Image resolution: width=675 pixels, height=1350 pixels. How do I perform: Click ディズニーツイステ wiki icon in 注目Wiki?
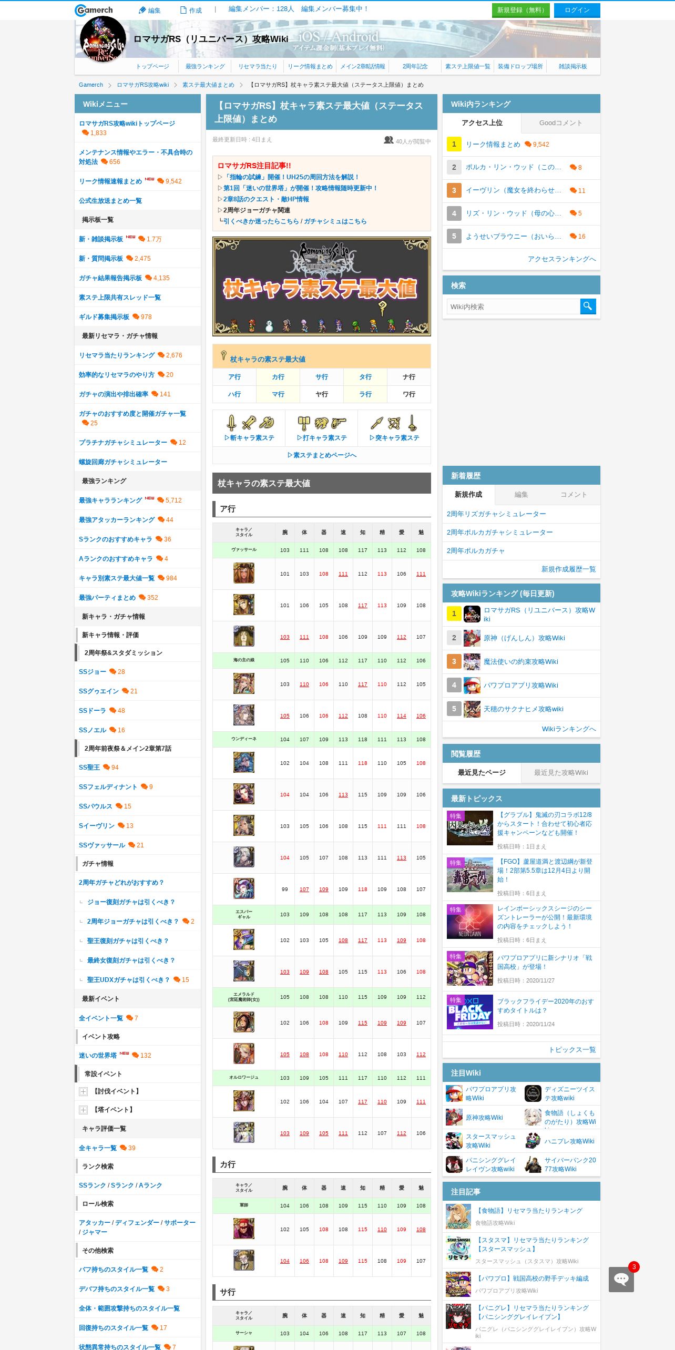point(533,1093)
